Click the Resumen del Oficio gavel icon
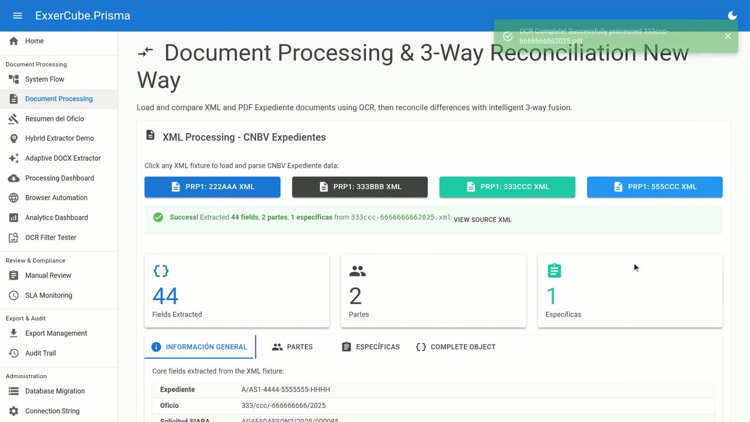The width and height of the screenshot is (750, 422). (x=13, y=119)
